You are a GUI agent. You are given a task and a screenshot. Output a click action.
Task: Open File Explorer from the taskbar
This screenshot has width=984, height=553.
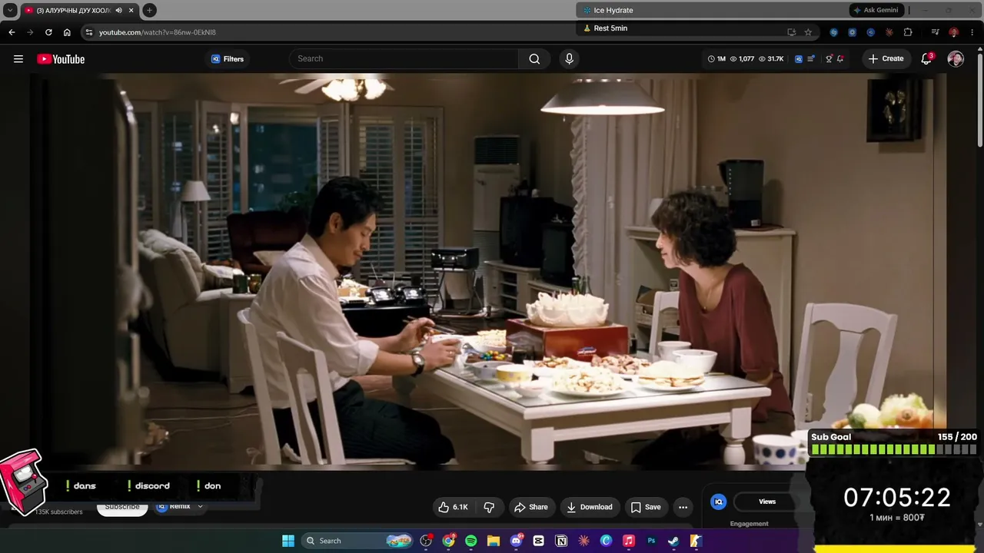tap(494, 541)
